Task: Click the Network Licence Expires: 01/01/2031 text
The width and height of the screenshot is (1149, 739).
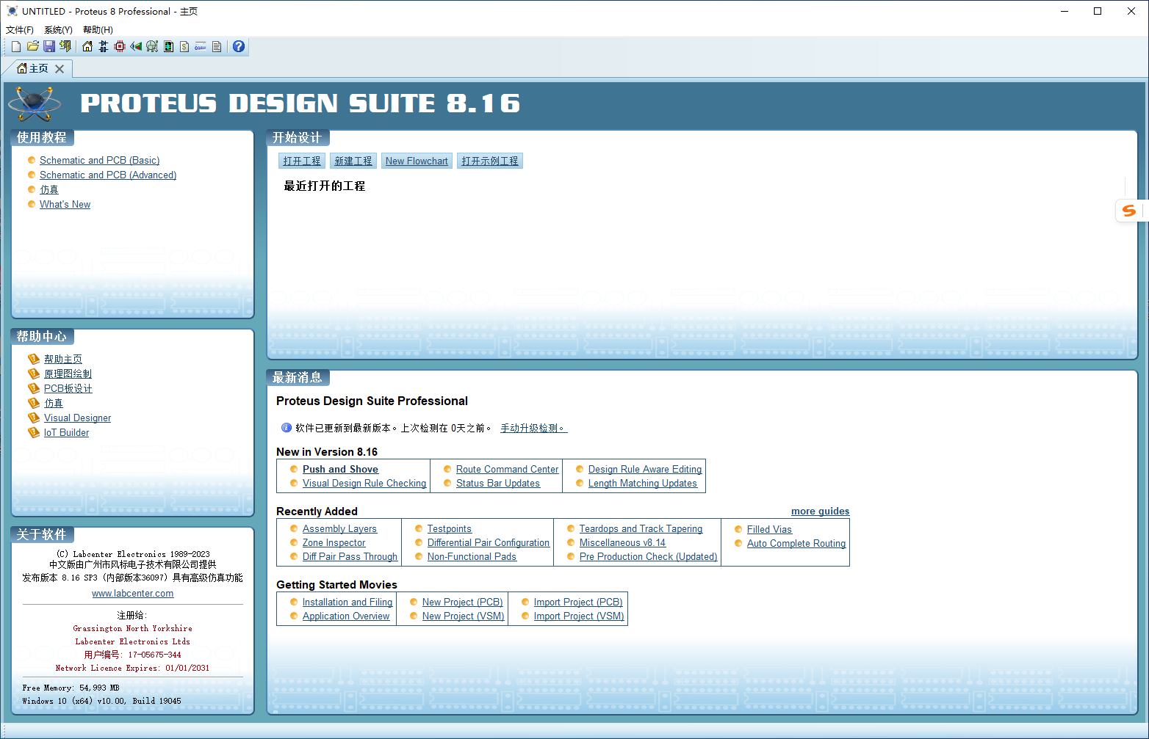Action: (x=132, y=669)
